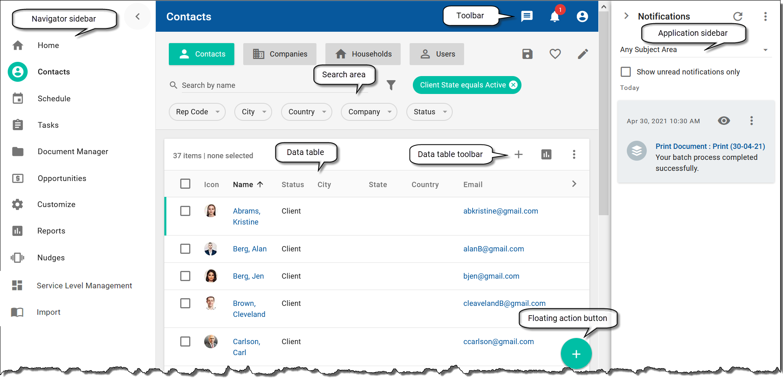Select the edit pencil icon
This screenshot has height=384, width=783.
pos(582,54)
